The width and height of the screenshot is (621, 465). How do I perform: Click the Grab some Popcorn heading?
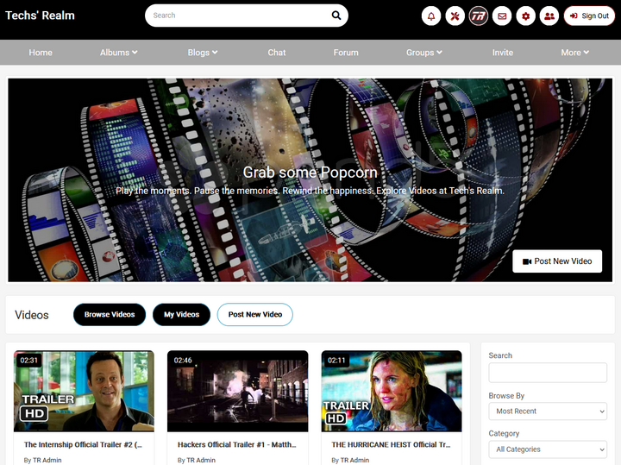[310, 173]
